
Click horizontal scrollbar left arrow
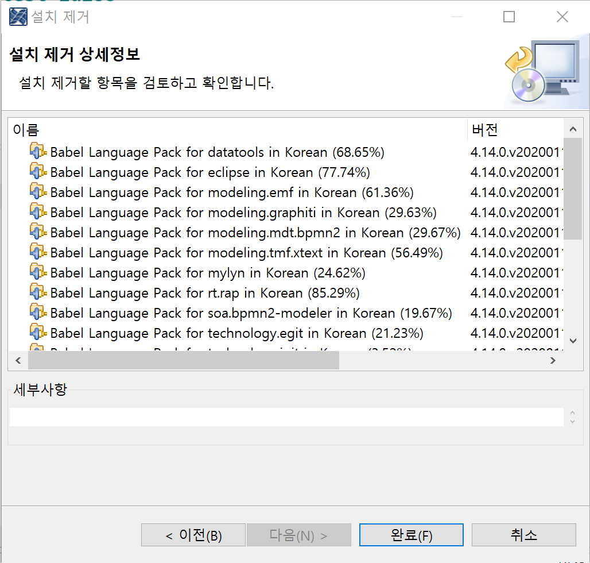tap(18, 360)
